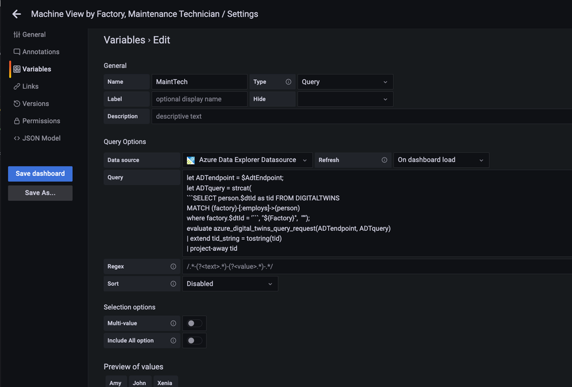This screenshot has height=387, width=572.
Task: Click the Include All option info icon
Action: coord(173,340)
